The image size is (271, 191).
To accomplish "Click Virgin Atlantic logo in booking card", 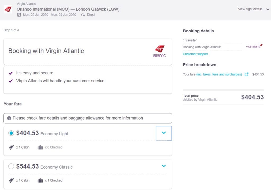I will 159,51.
